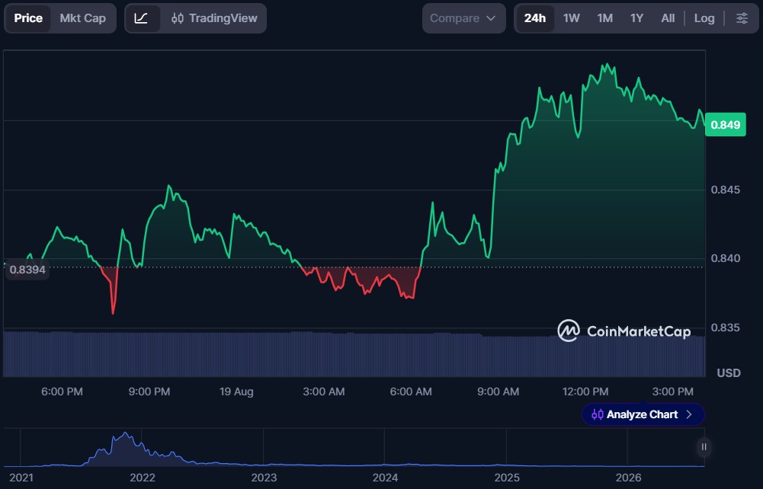Click the Analyze Chart button
This screenshot has height=489, width=763.
coord(643,414)
